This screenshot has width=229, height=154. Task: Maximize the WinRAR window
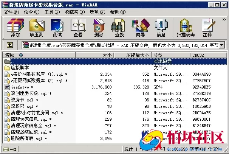click(x=217, y=5)
